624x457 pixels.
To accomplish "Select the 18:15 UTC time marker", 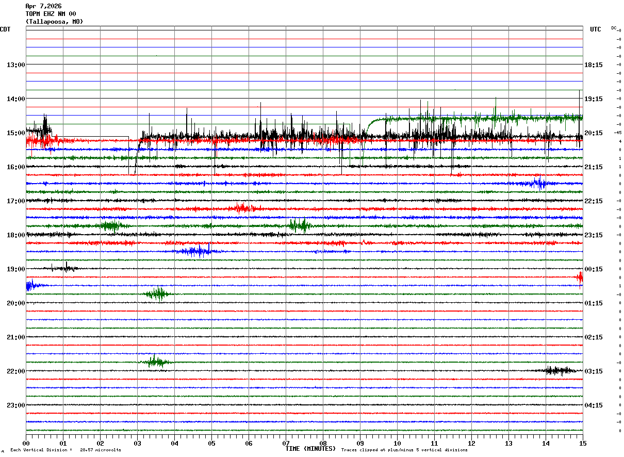I will (x=594, y=65).
